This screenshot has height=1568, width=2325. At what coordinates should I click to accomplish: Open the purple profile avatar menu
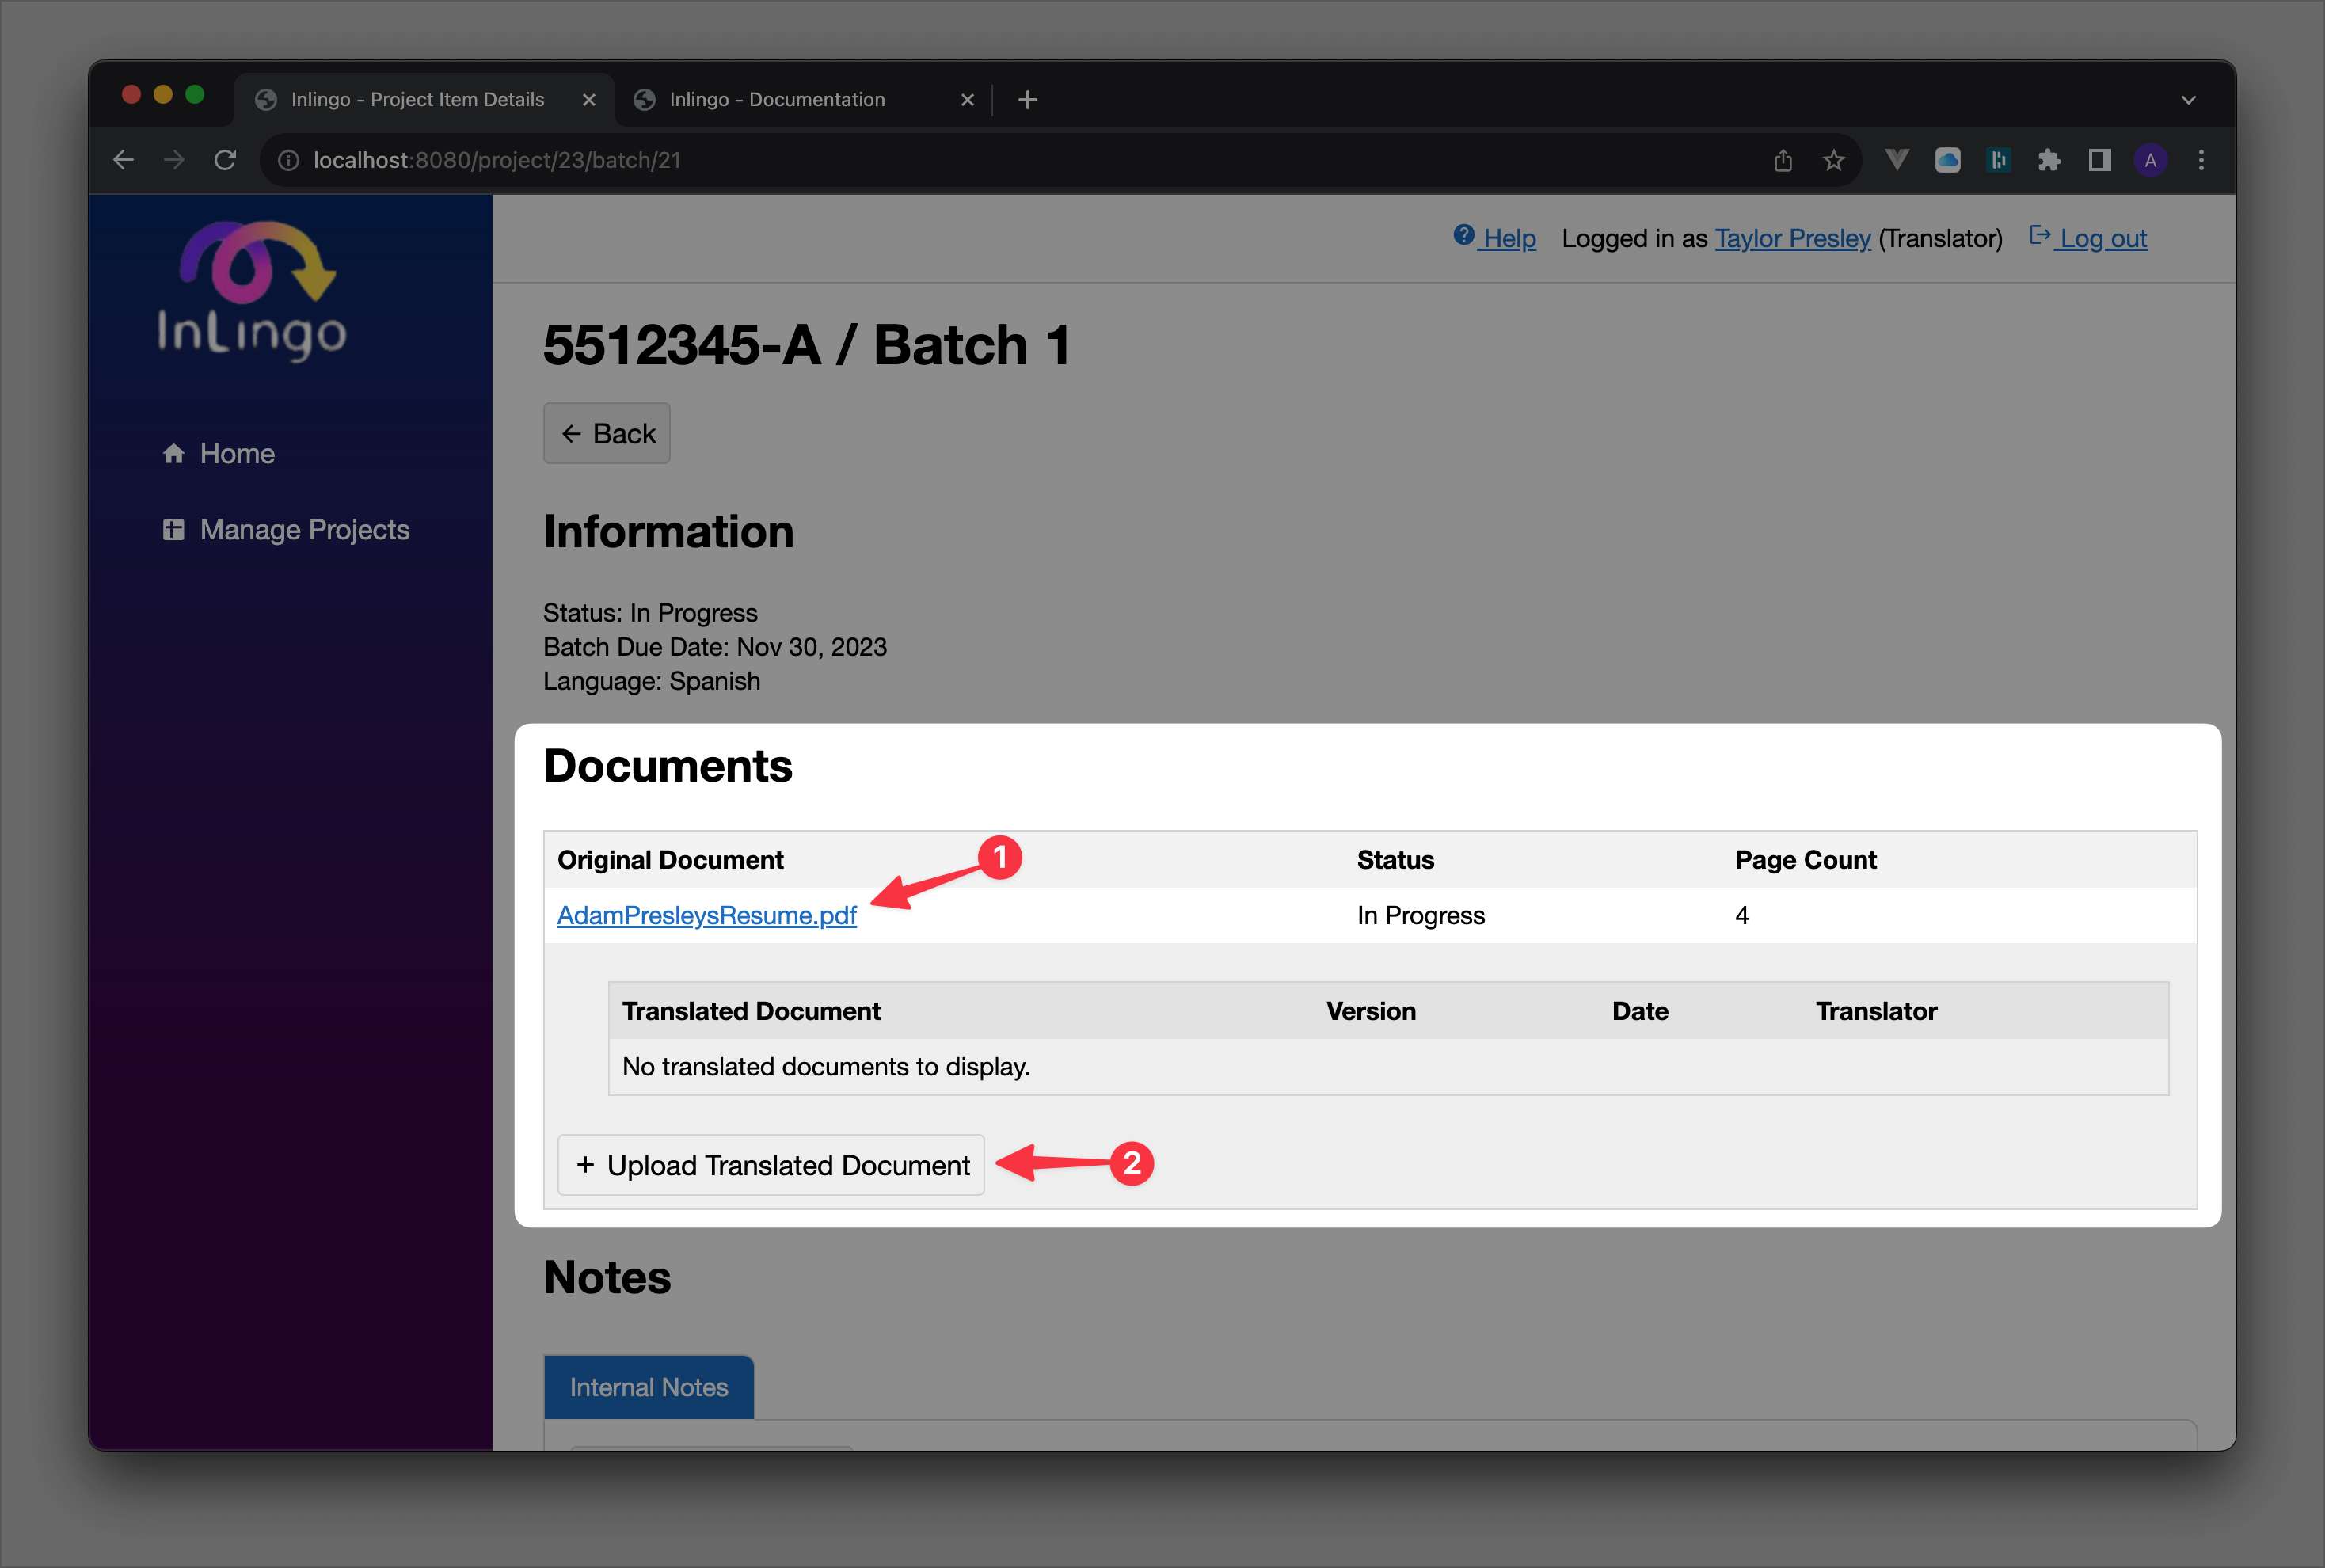coord(2150,160)
